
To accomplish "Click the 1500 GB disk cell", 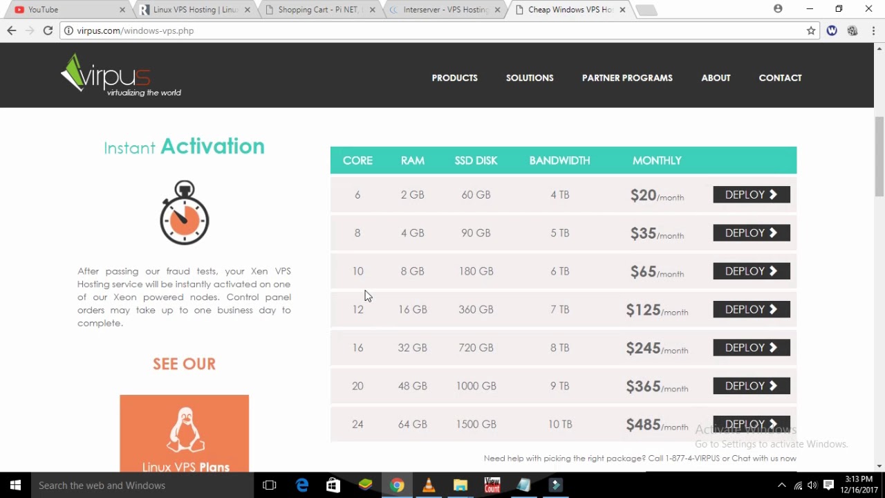I will point(476,424).
